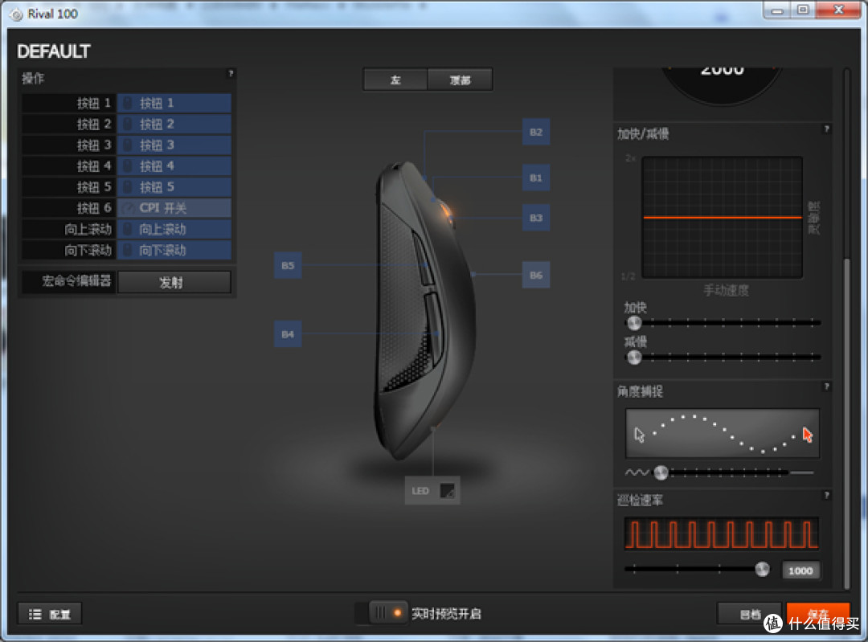Switch to the 左 view tab
This screenshot has width=868, height=642.
point(395,80)
